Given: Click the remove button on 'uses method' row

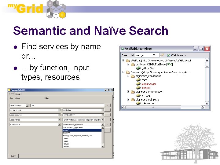Looking at the screenshot, I should (x=108, y=120).
